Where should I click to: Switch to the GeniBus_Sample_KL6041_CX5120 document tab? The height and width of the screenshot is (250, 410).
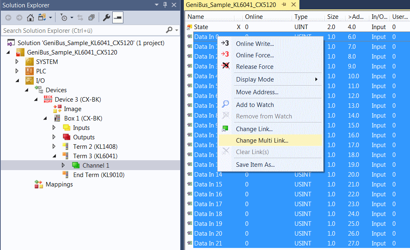pos(231,5)
